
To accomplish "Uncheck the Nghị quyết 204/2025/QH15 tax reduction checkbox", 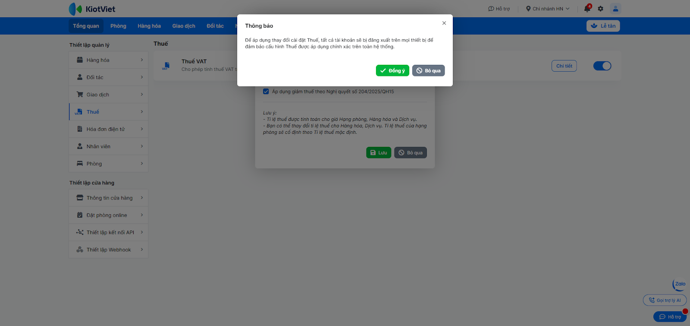I will (266, 92).
